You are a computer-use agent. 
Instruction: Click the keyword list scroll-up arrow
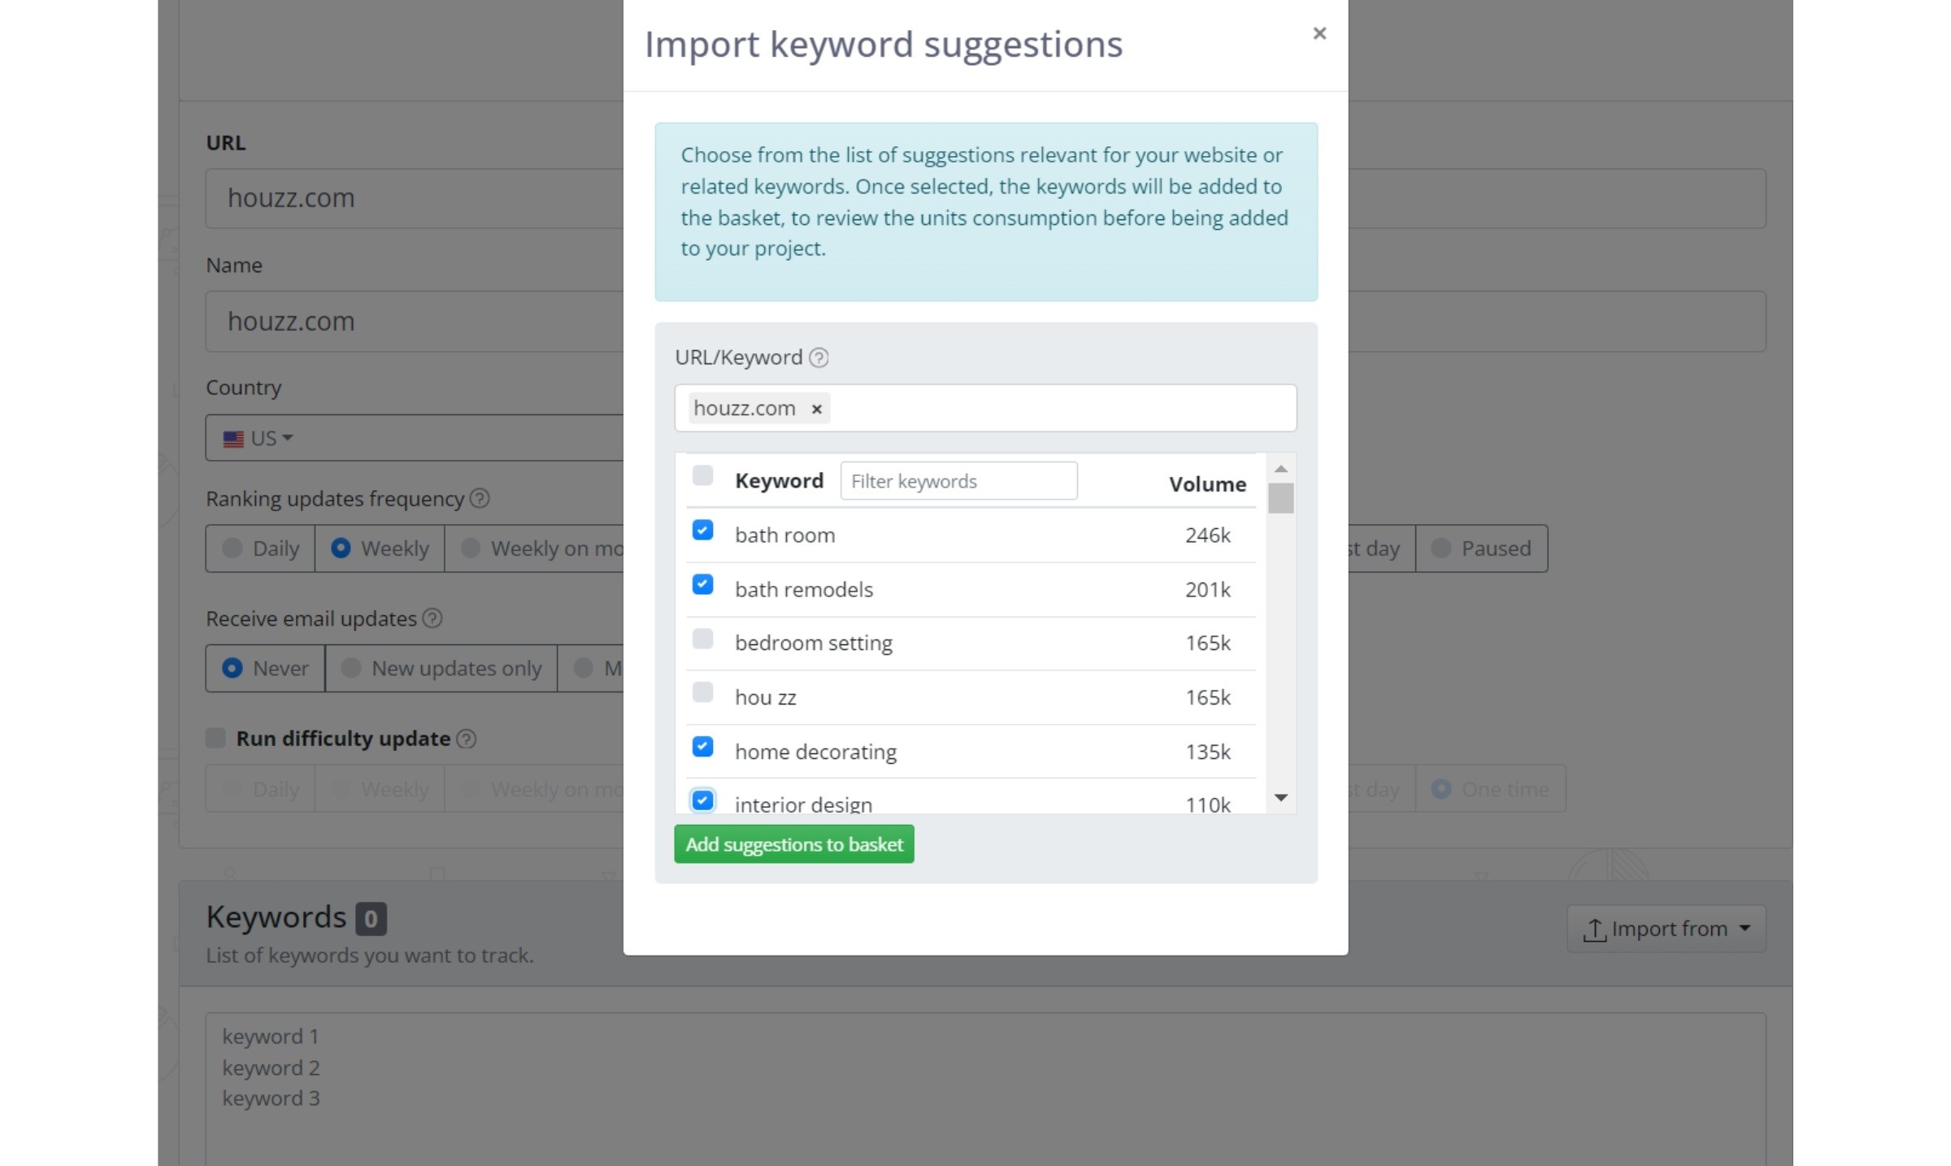(1280, 469)
